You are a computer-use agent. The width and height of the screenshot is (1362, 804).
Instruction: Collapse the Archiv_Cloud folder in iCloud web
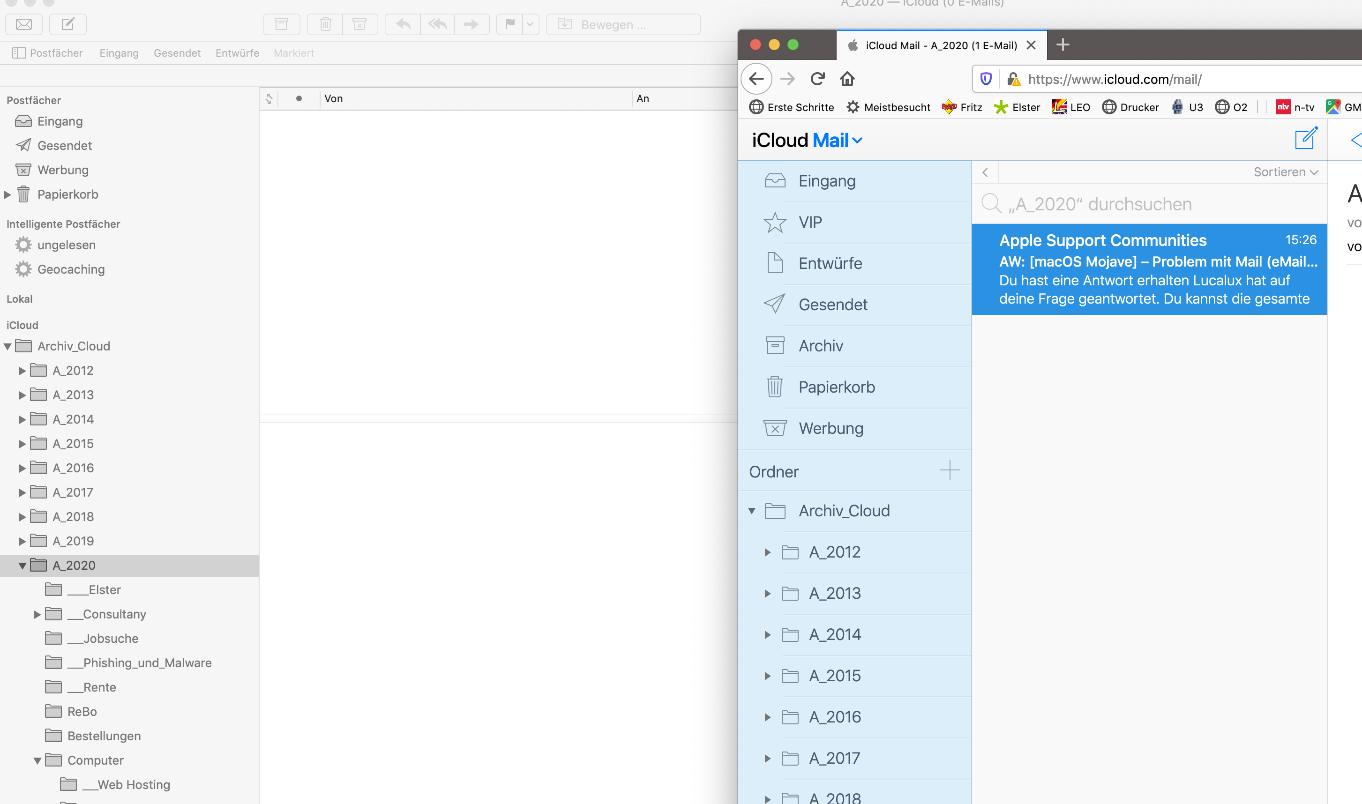coord(752,511)
